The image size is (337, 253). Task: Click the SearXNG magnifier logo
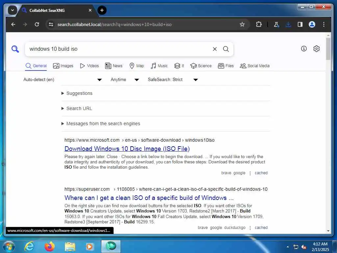click(x=15, y=49)
